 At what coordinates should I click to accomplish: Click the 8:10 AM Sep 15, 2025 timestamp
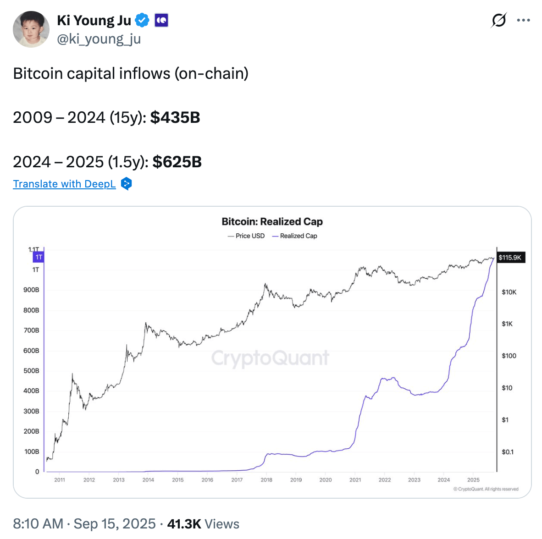84,523
